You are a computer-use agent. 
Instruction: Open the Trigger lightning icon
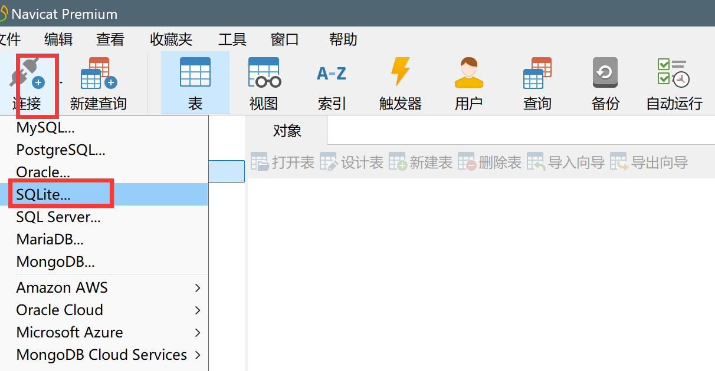[x=401, y=72]
